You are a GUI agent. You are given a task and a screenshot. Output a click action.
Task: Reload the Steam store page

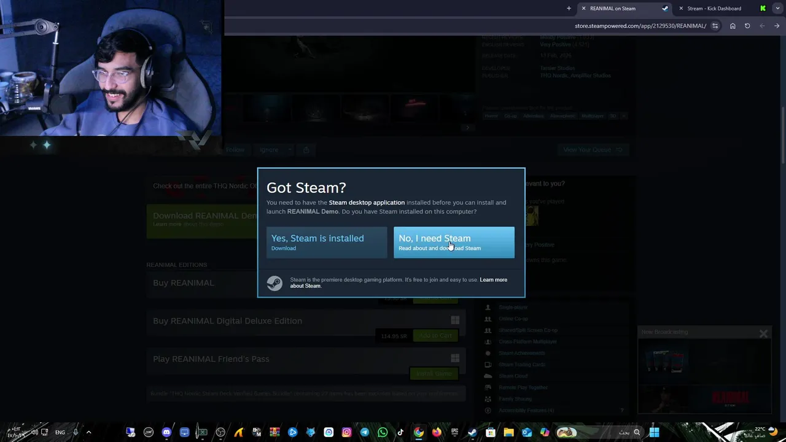pyautogui.click(x=747, y=26)
